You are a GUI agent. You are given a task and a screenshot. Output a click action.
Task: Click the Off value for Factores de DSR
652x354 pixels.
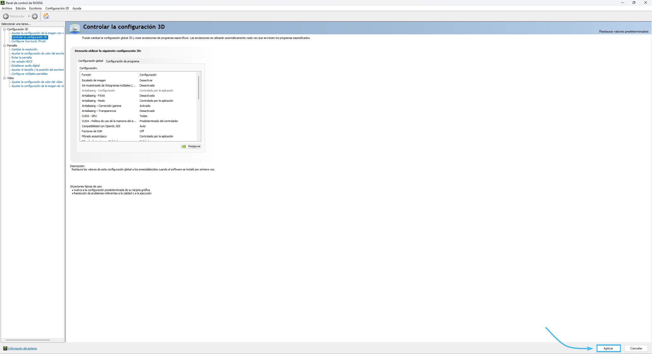coord(142,131)
